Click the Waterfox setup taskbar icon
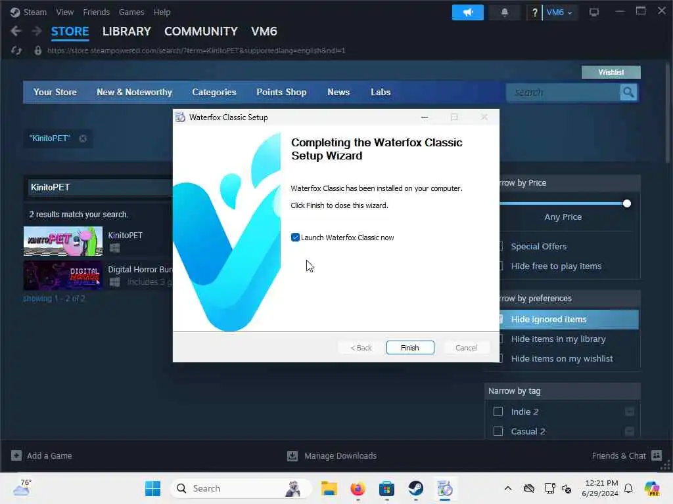The image size is (673, 504). click(445, 488)
